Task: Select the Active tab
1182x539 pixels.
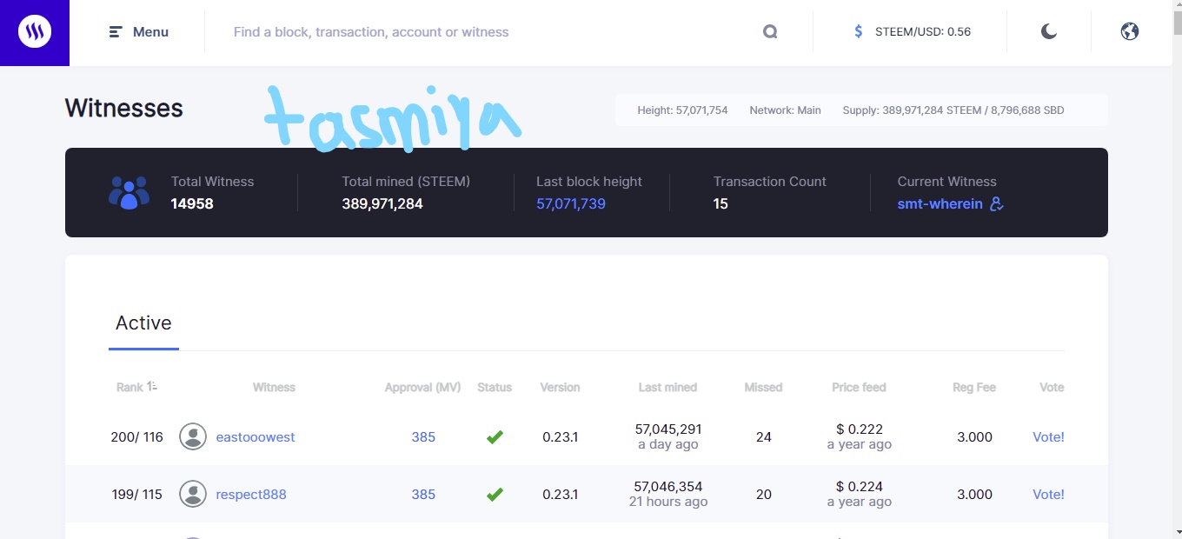Action: pos(143,323)
